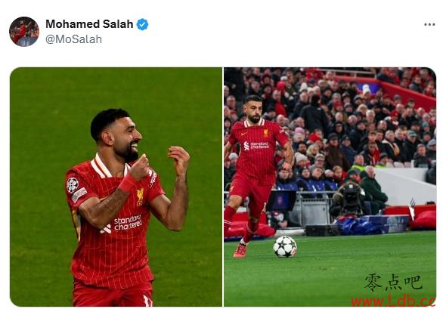The height and width of the screenshot is (309, 443).
Task: Click the 零点吧 watermark text
Action: [393, 282]
